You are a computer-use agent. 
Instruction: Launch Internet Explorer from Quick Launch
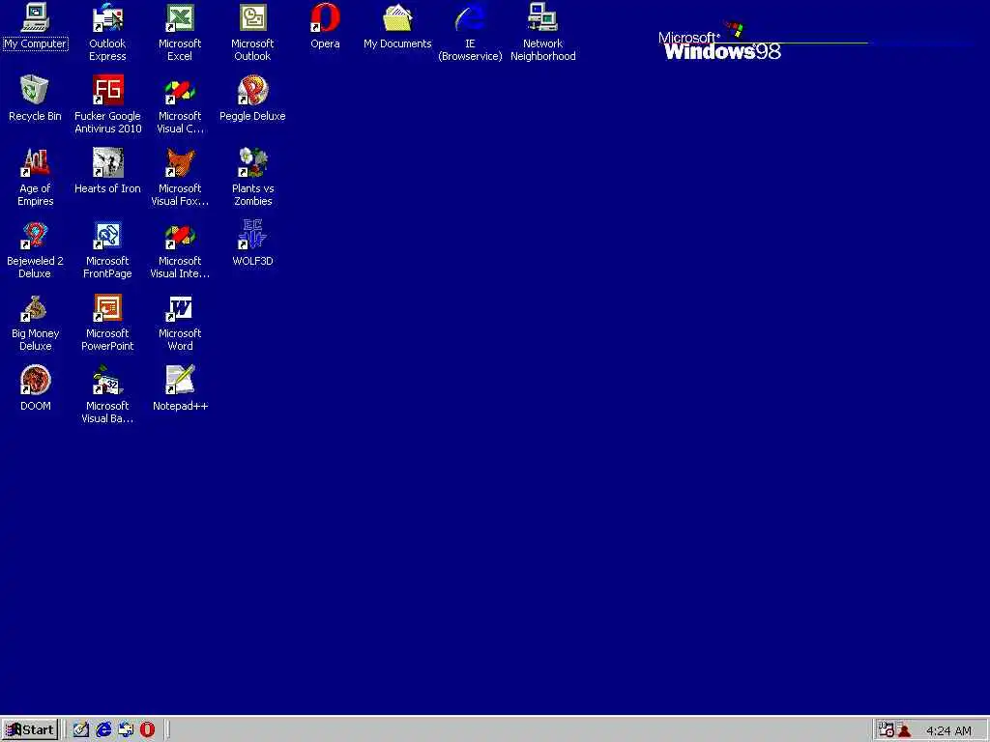103,730
